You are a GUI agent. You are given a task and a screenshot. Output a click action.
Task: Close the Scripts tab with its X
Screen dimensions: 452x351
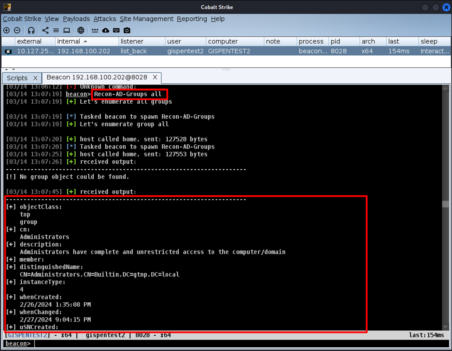(x=35, y=78)
